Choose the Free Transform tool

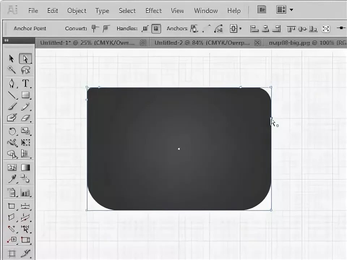25,142
